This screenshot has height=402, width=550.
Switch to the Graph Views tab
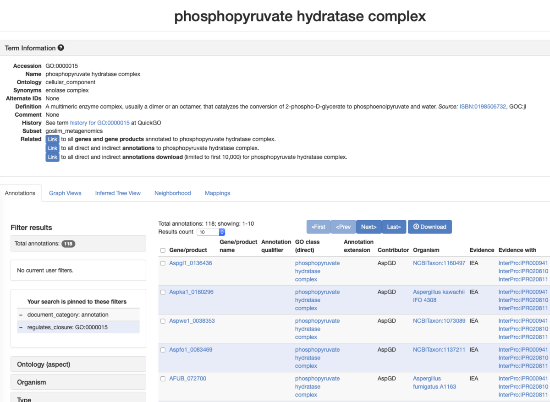click(x=65, y=193)
